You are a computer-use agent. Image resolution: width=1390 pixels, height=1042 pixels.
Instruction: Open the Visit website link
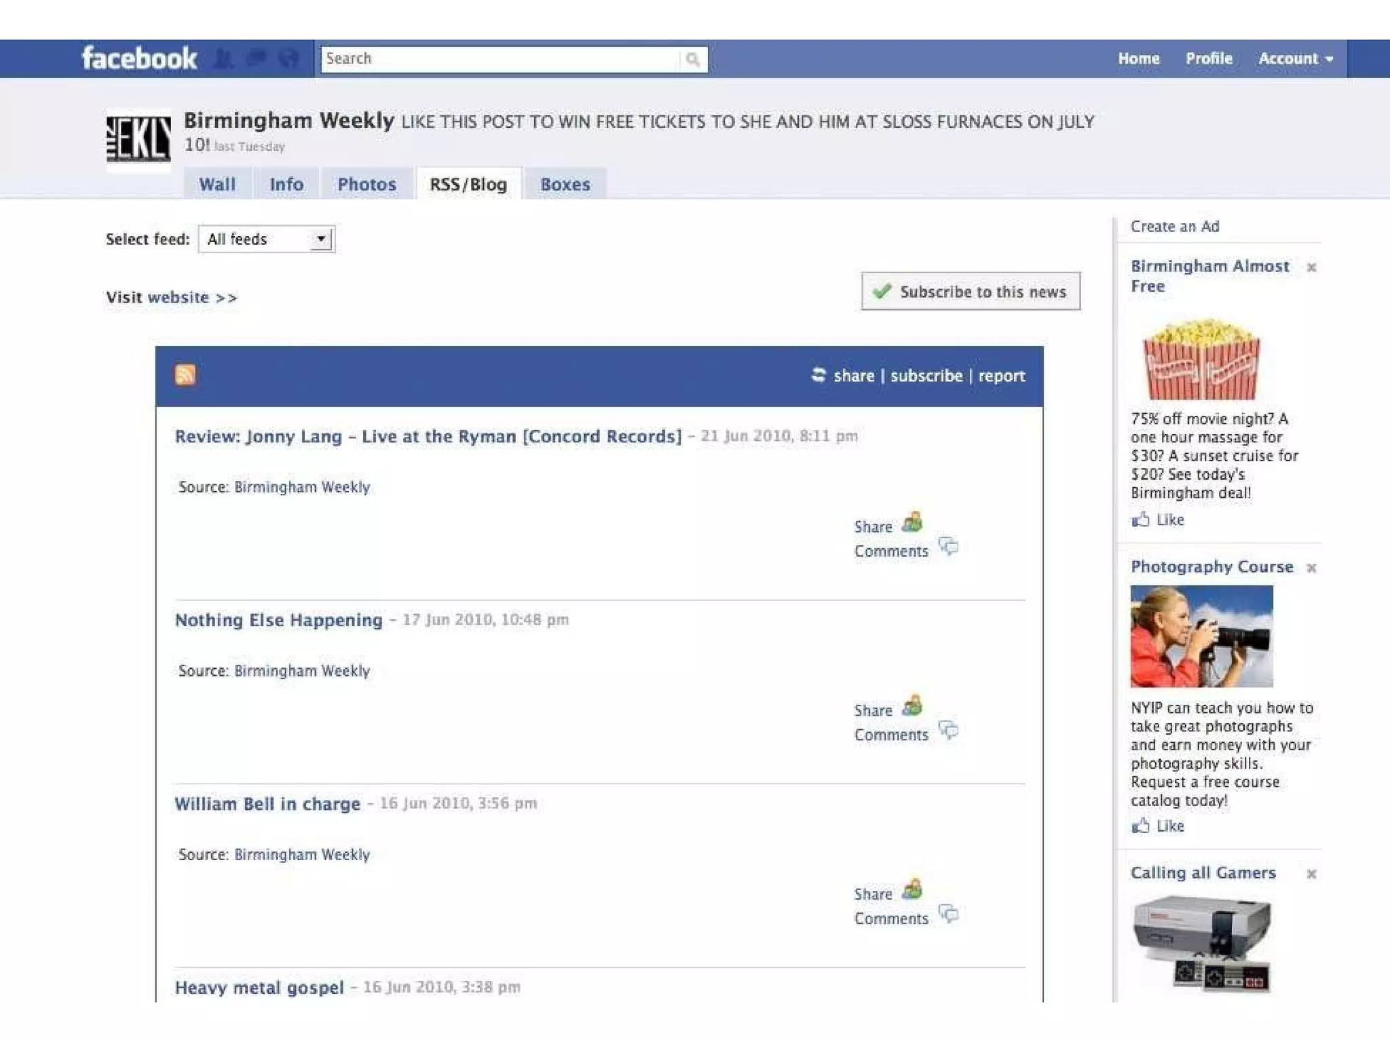point(178,297)
